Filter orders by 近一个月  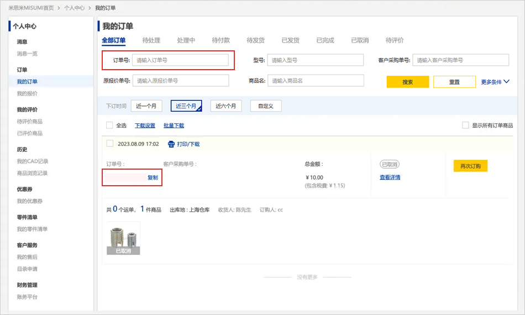[146, 106]
